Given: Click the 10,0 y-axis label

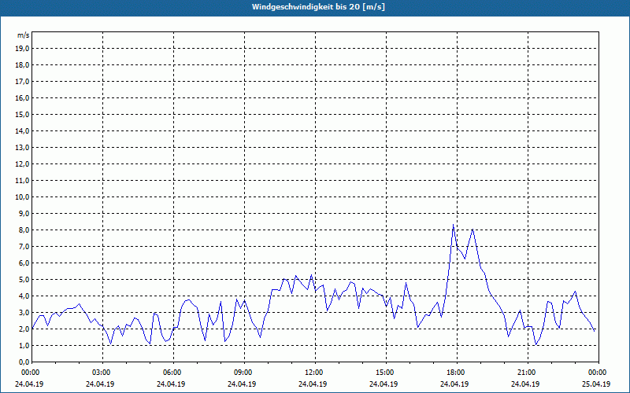Looking at the screenshot, I should coord(22,197).
